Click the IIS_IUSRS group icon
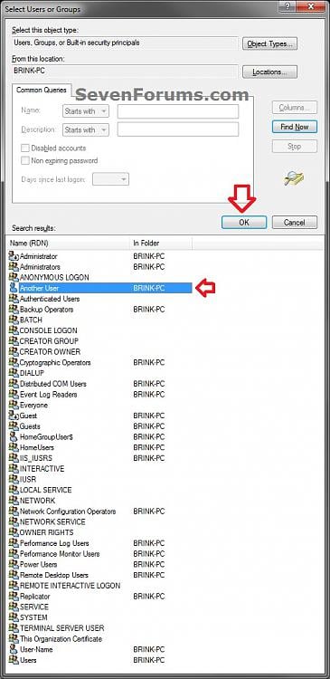The width and height of the screenshot is (330, 679). click(14, 458)
